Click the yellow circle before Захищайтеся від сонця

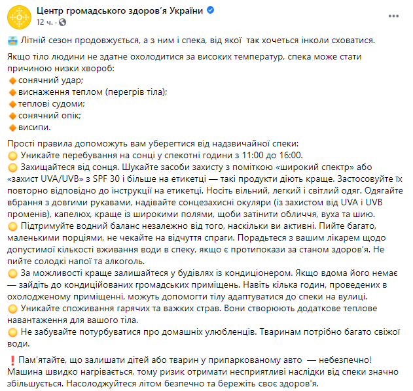[13, 167]
